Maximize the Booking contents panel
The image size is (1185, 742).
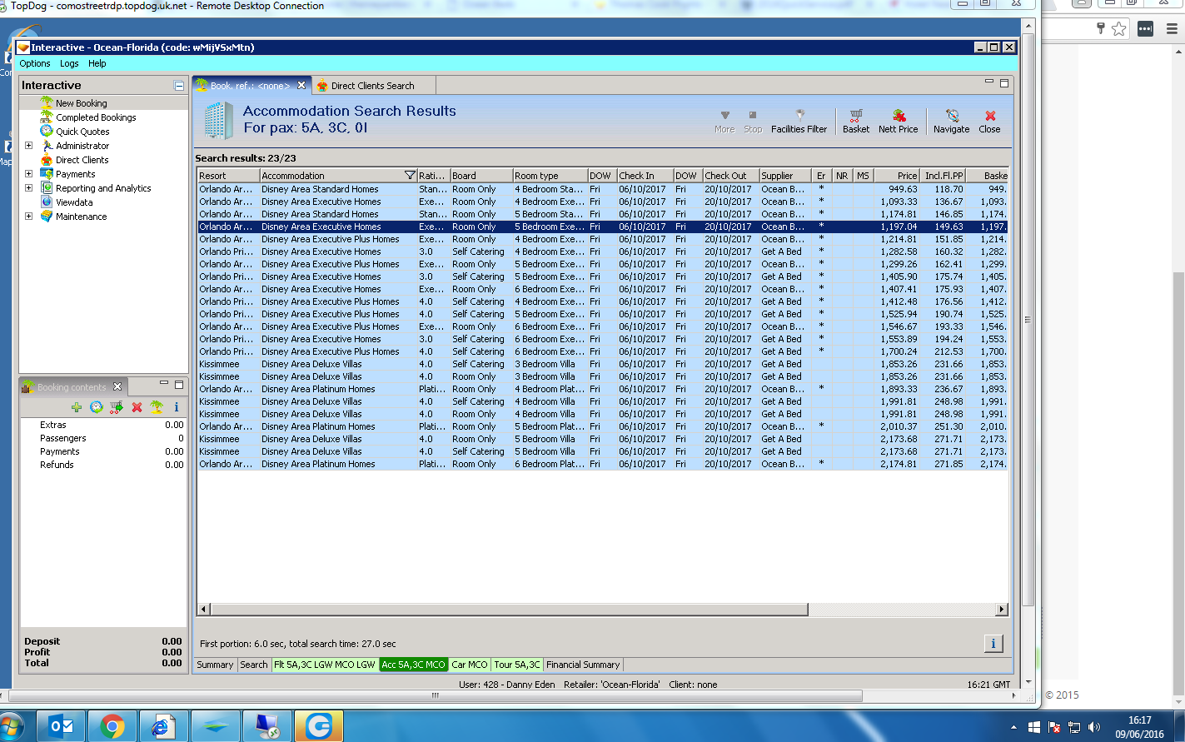pos(179,385)
